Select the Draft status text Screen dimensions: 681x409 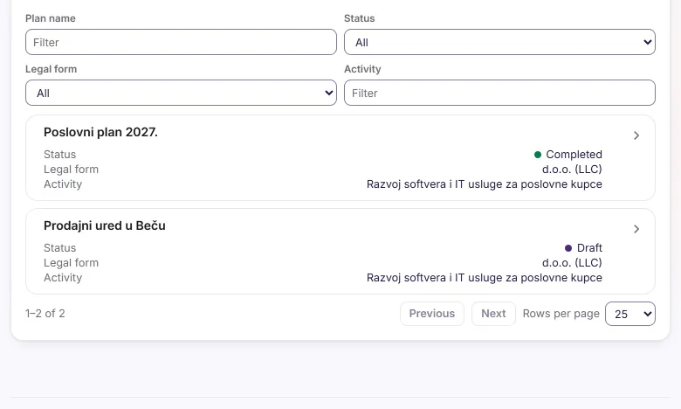tap(589, 247)
